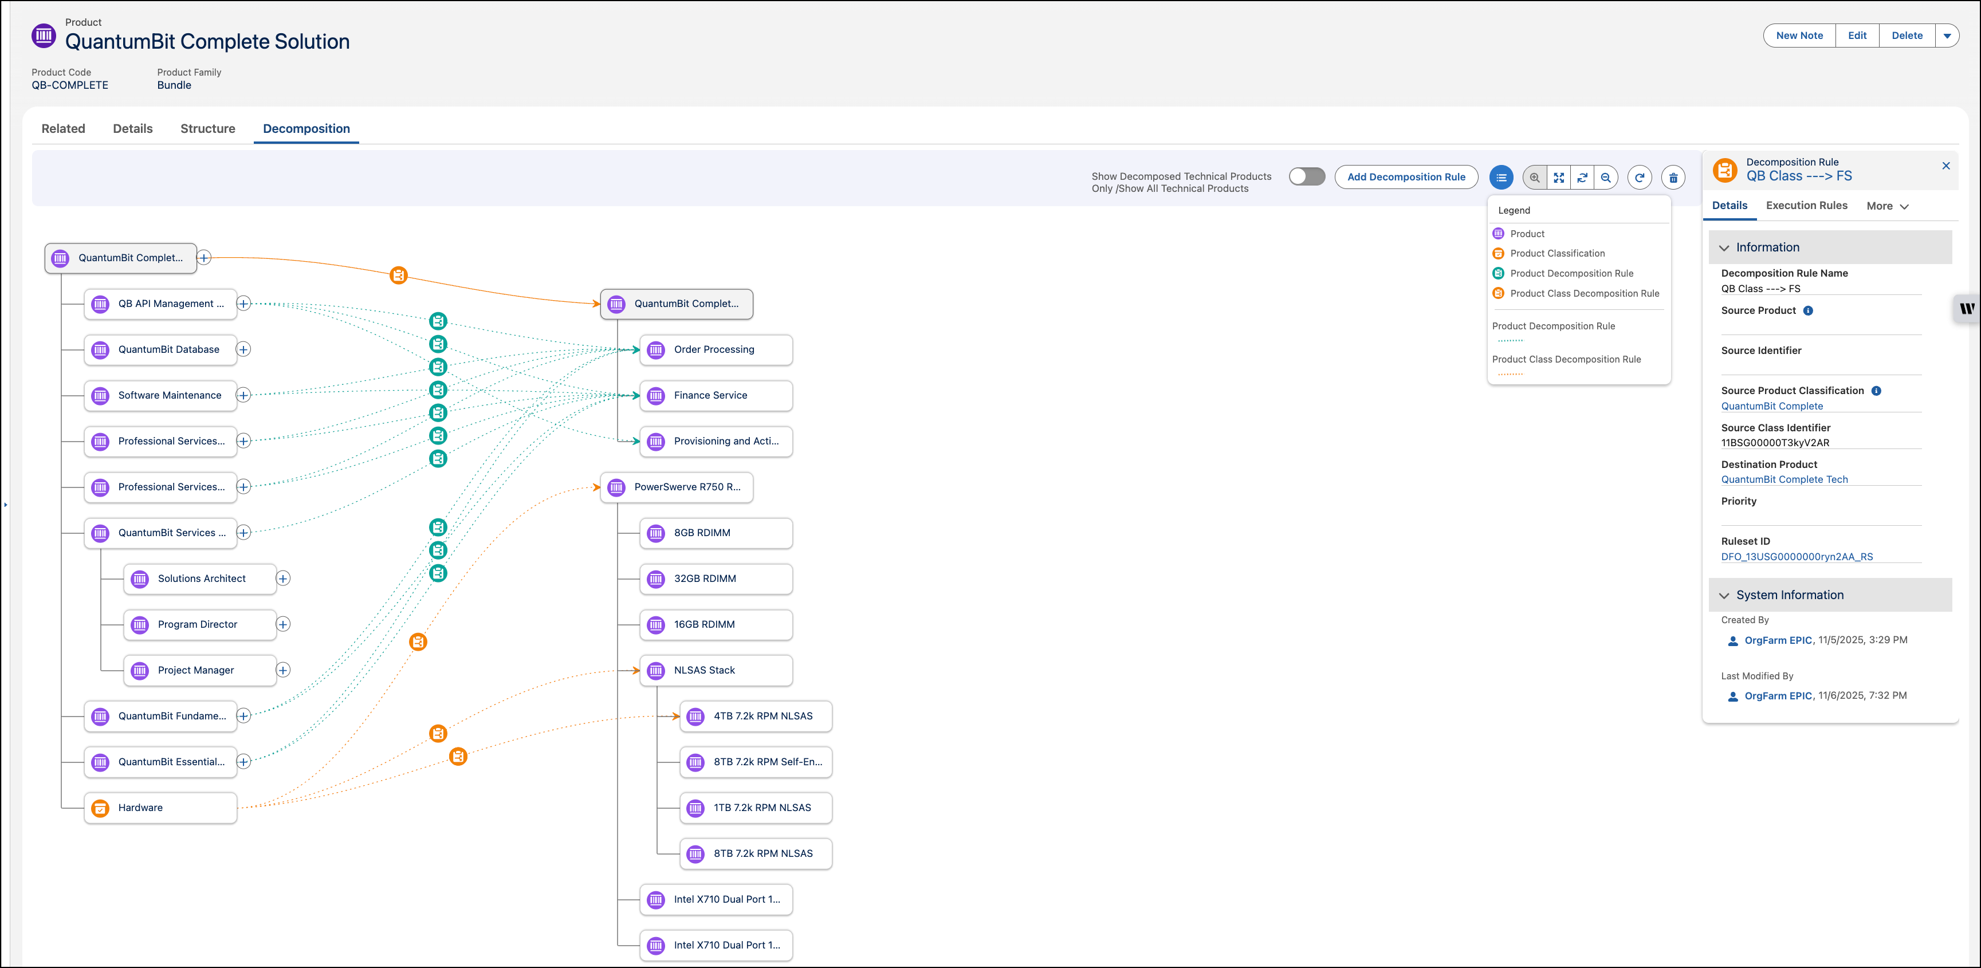
Task: Select the 8TB 7.2k RPM Self-En... node
Action: click(756, 762)
